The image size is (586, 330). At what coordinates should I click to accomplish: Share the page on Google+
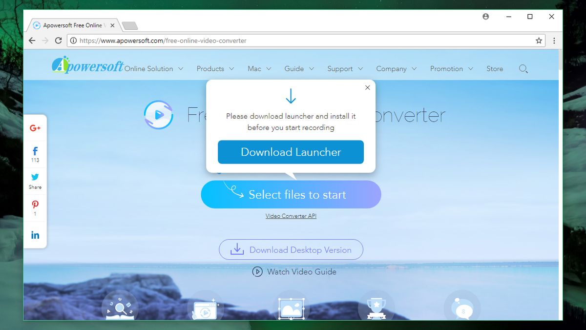coord(35,128)
